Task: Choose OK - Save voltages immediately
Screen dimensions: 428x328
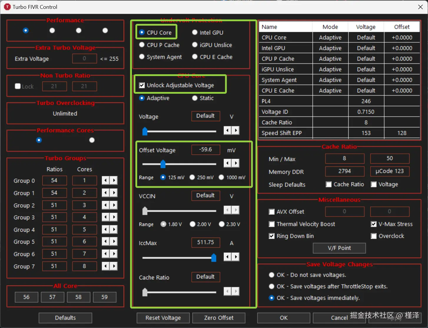Action: click(272, 298)
